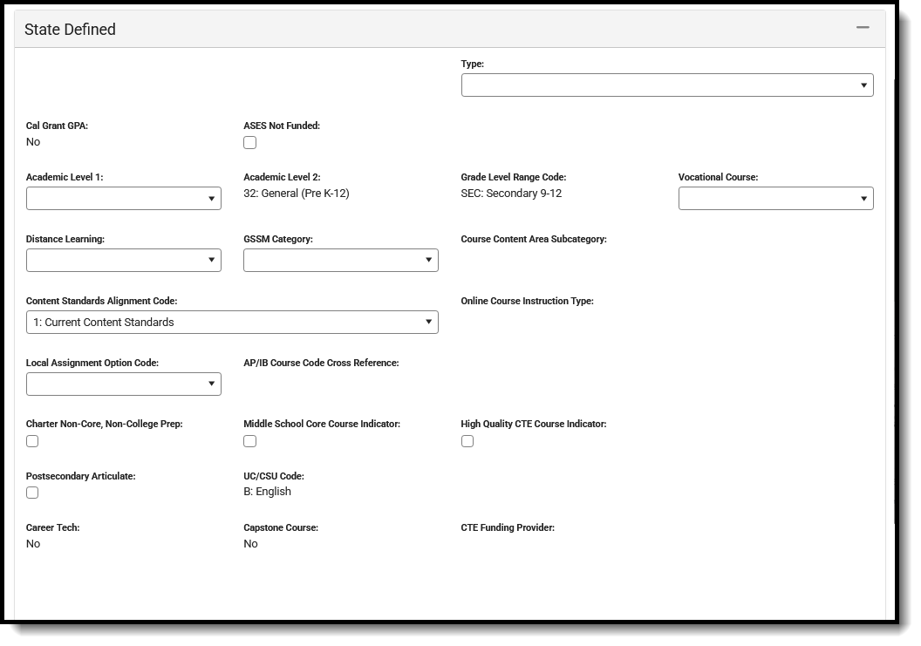
Task: Click the Capstone Course label
Action: [x=281, y=527]
